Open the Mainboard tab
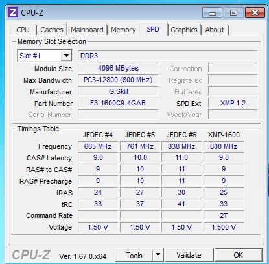This screenshot has height=264, width=269. [x=87, y=30]
